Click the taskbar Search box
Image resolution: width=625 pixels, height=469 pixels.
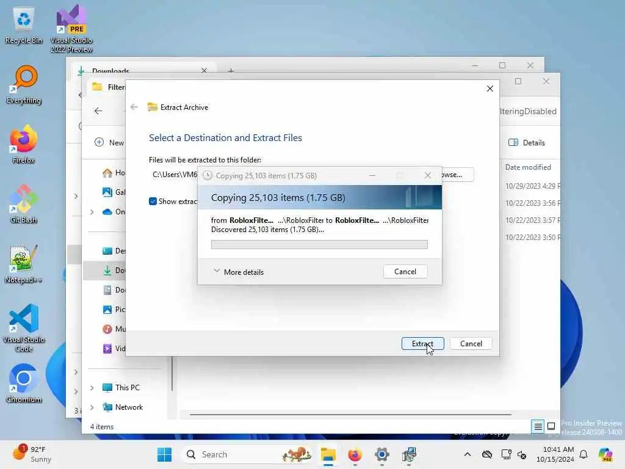[x=247, y=454]
